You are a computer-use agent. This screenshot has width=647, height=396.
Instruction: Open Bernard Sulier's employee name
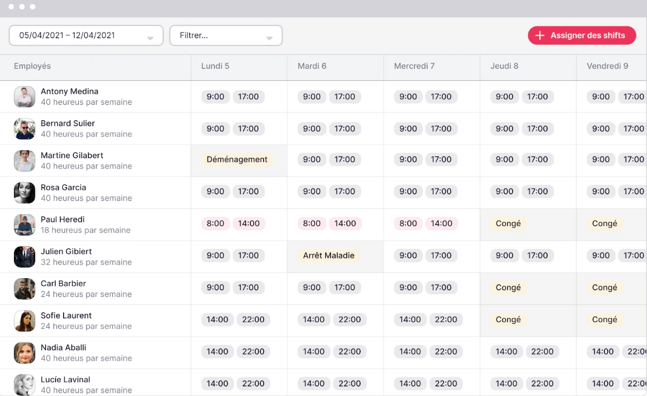(x=68, y=123)
